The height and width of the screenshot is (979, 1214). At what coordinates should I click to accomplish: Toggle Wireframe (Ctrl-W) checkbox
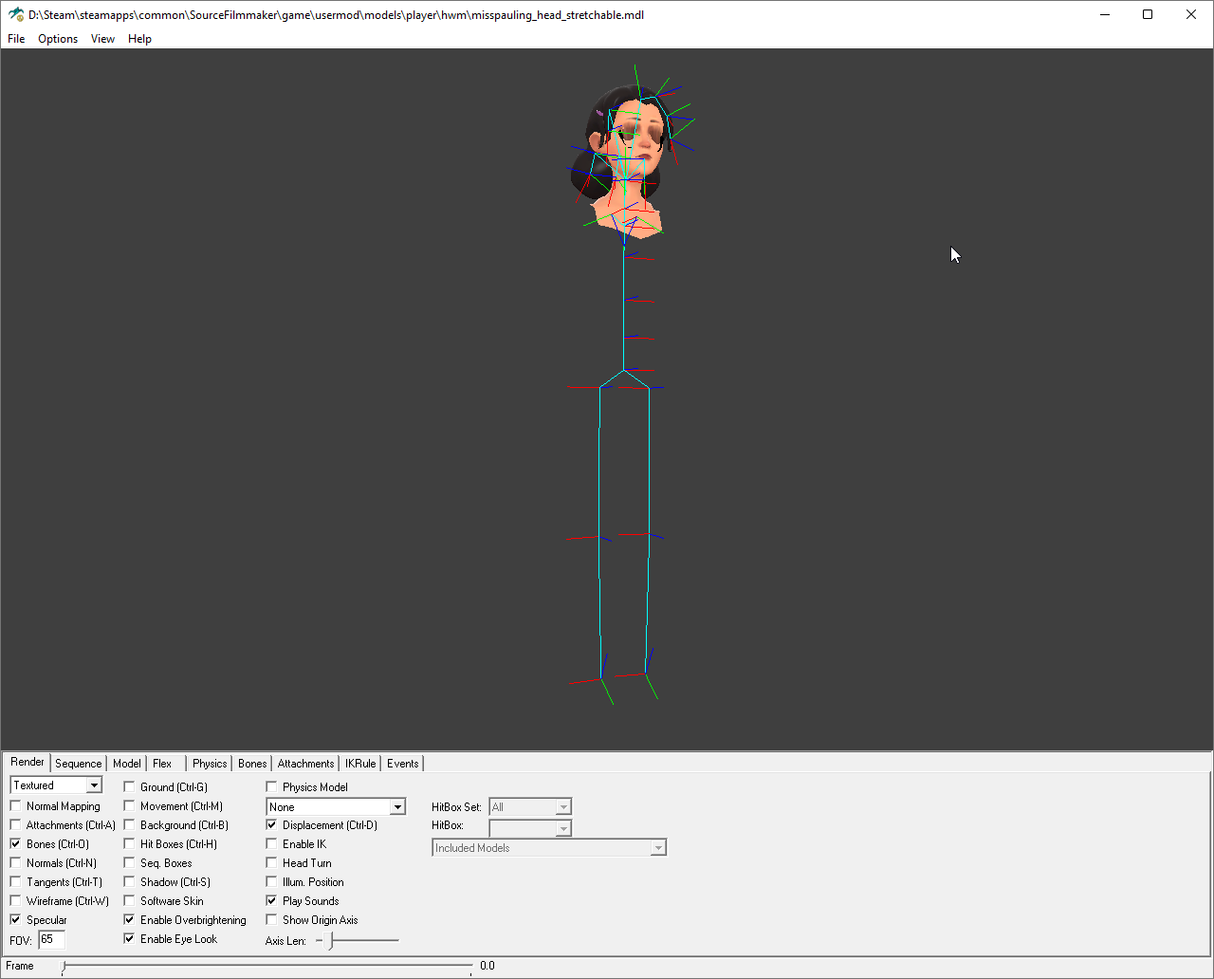pyautogui.click(x=15, y=901)
